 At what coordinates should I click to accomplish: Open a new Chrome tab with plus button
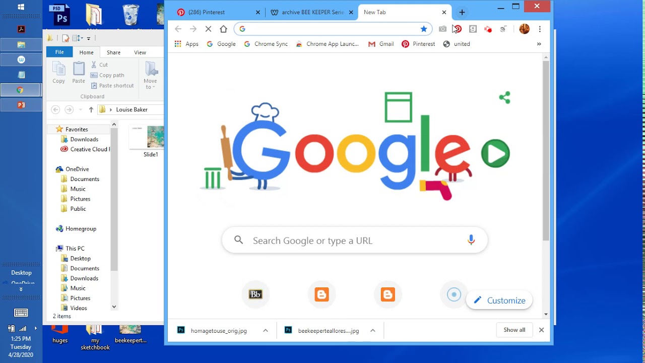462,12
